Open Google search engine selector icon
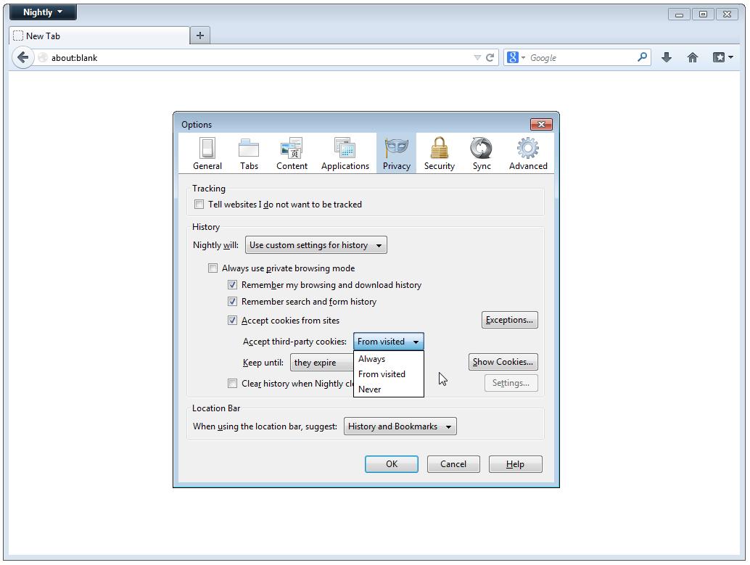750x565 pixels. pos(516,58)
